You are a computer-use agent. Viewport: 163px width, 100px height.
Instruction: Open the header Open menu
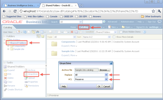tap(127, 27)
